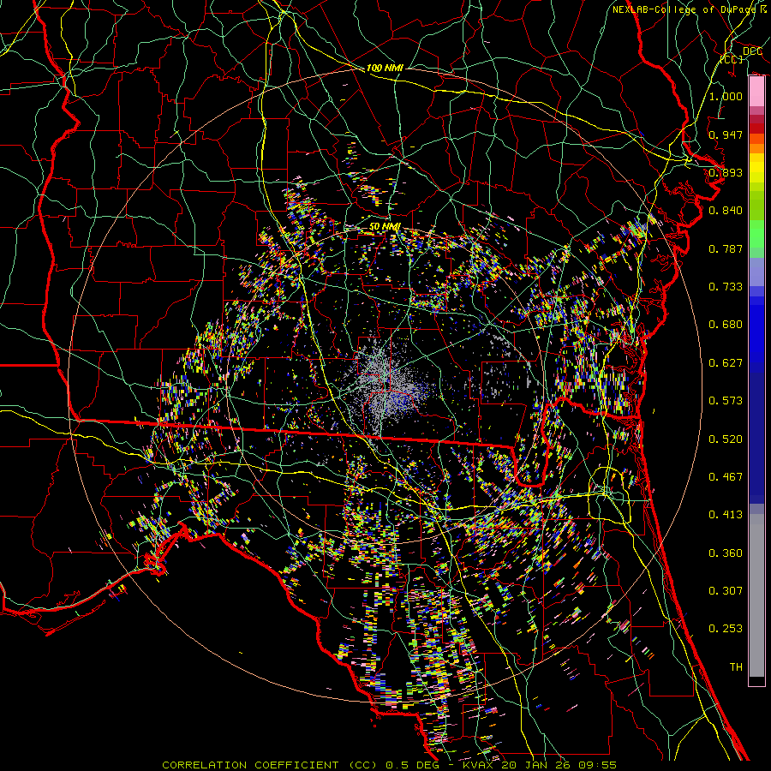This screenshot has height=771, width=771.
Task: Click the 1.000 legend value
Action: click(x=726, y=97)
